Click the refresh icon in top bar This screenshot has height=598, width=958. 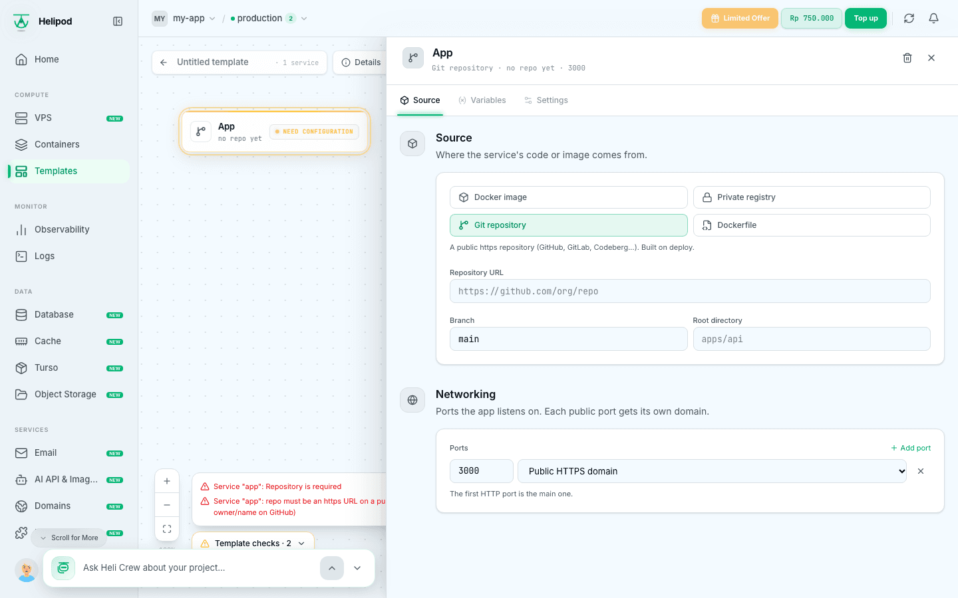(x=909, y=19)
